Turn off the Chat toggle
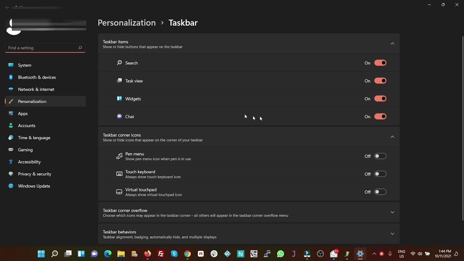The image size is (464, 261). pos(380,116)
